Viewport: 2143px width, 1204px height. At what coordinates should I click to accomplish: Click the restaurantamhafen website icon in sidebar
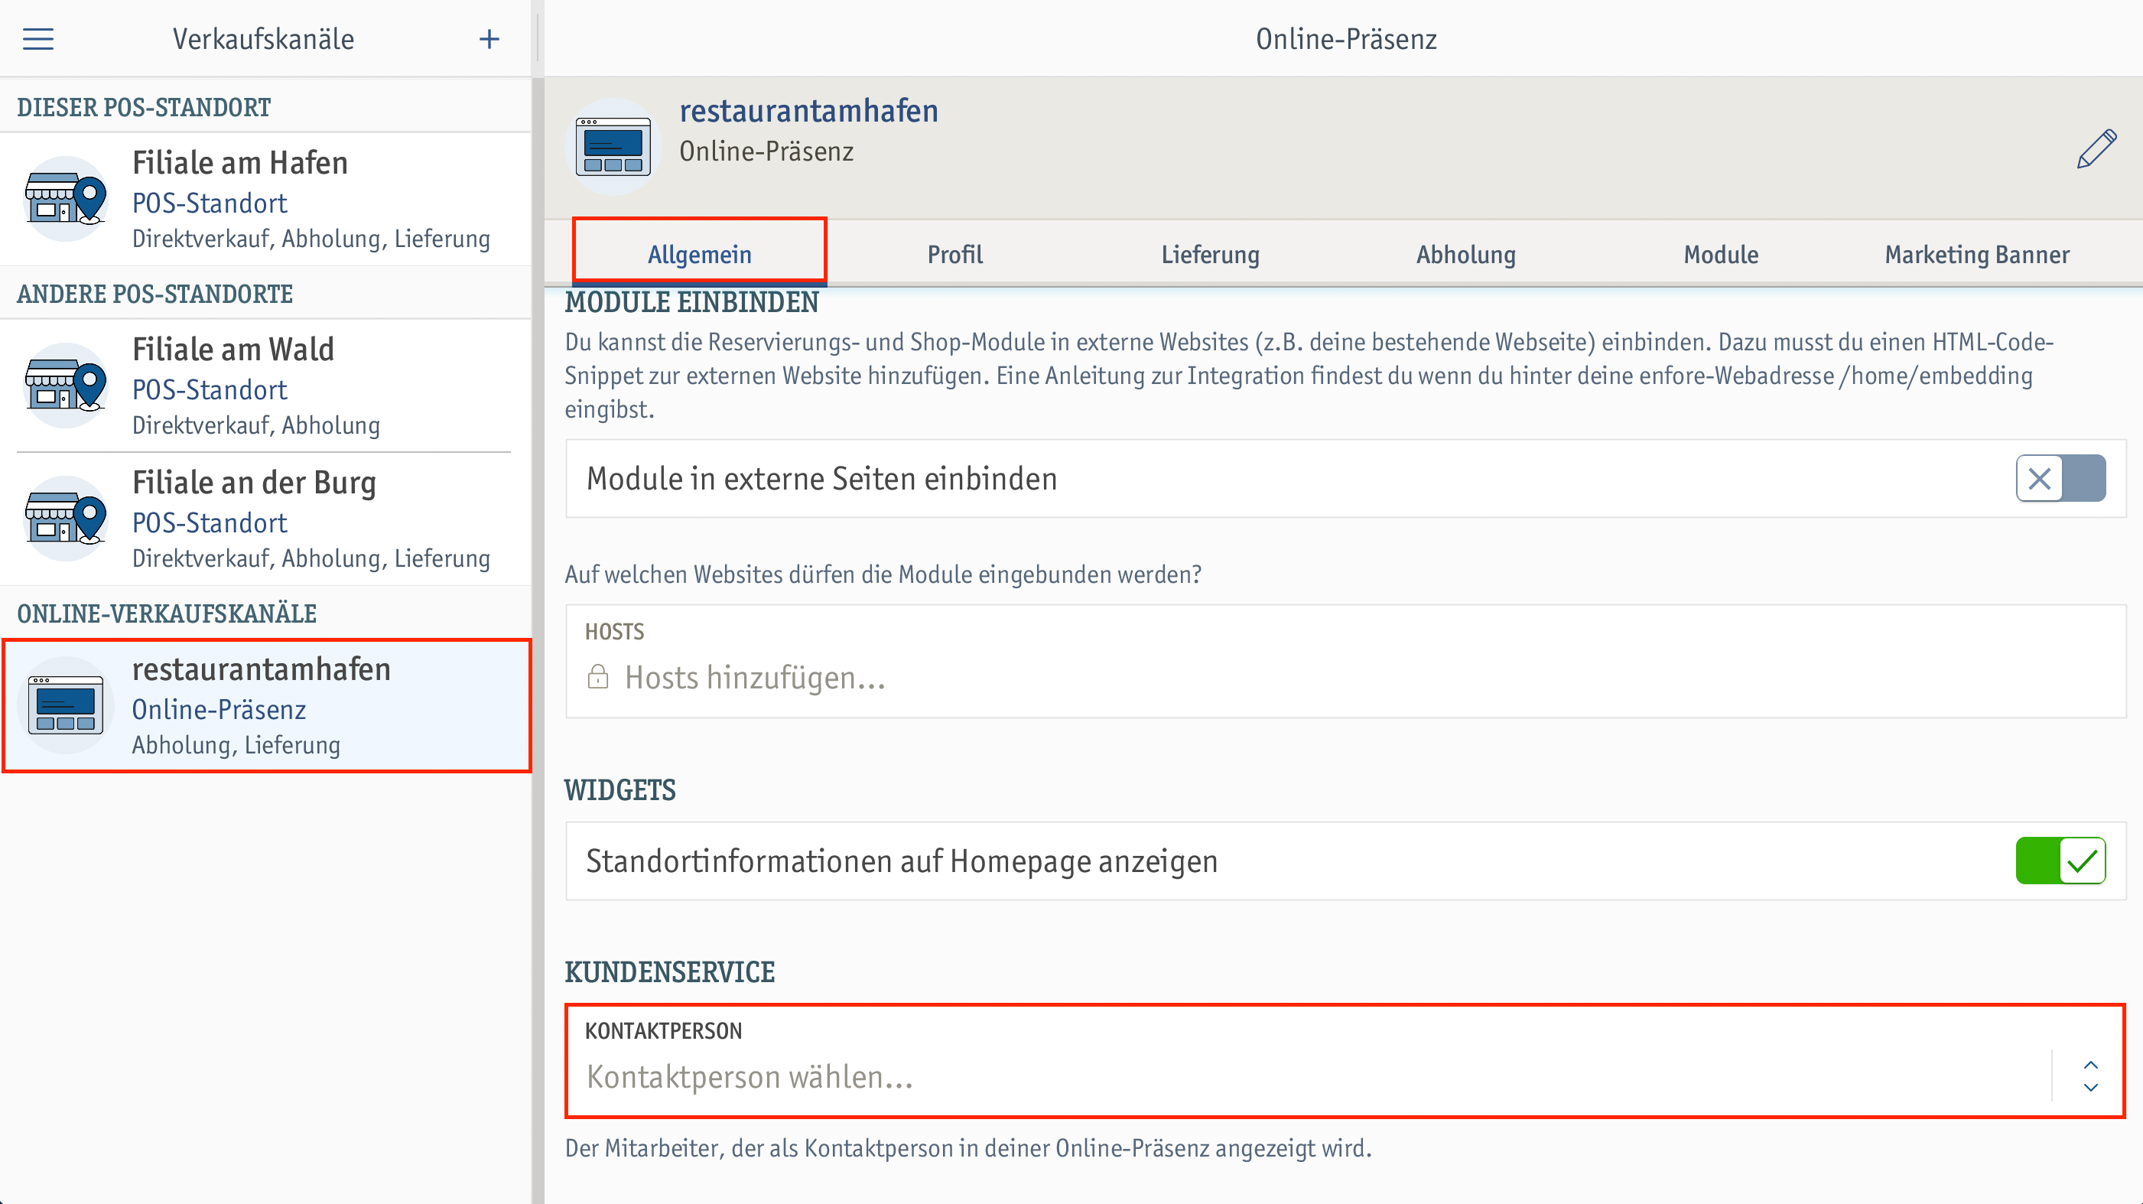66,705
